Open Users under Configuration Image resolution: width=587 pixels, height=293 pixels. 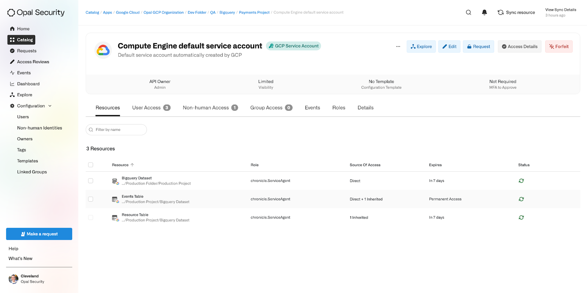(23, 117)
